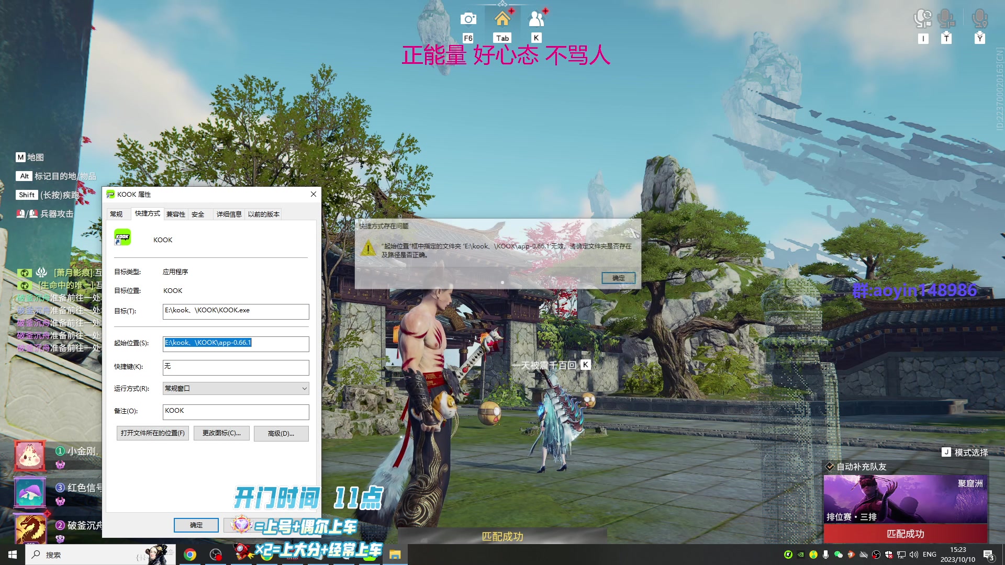Screen dimensions: 1005x565
Task: Toggle the 自动补充队友 checkbox
Action: coord(830,466)
